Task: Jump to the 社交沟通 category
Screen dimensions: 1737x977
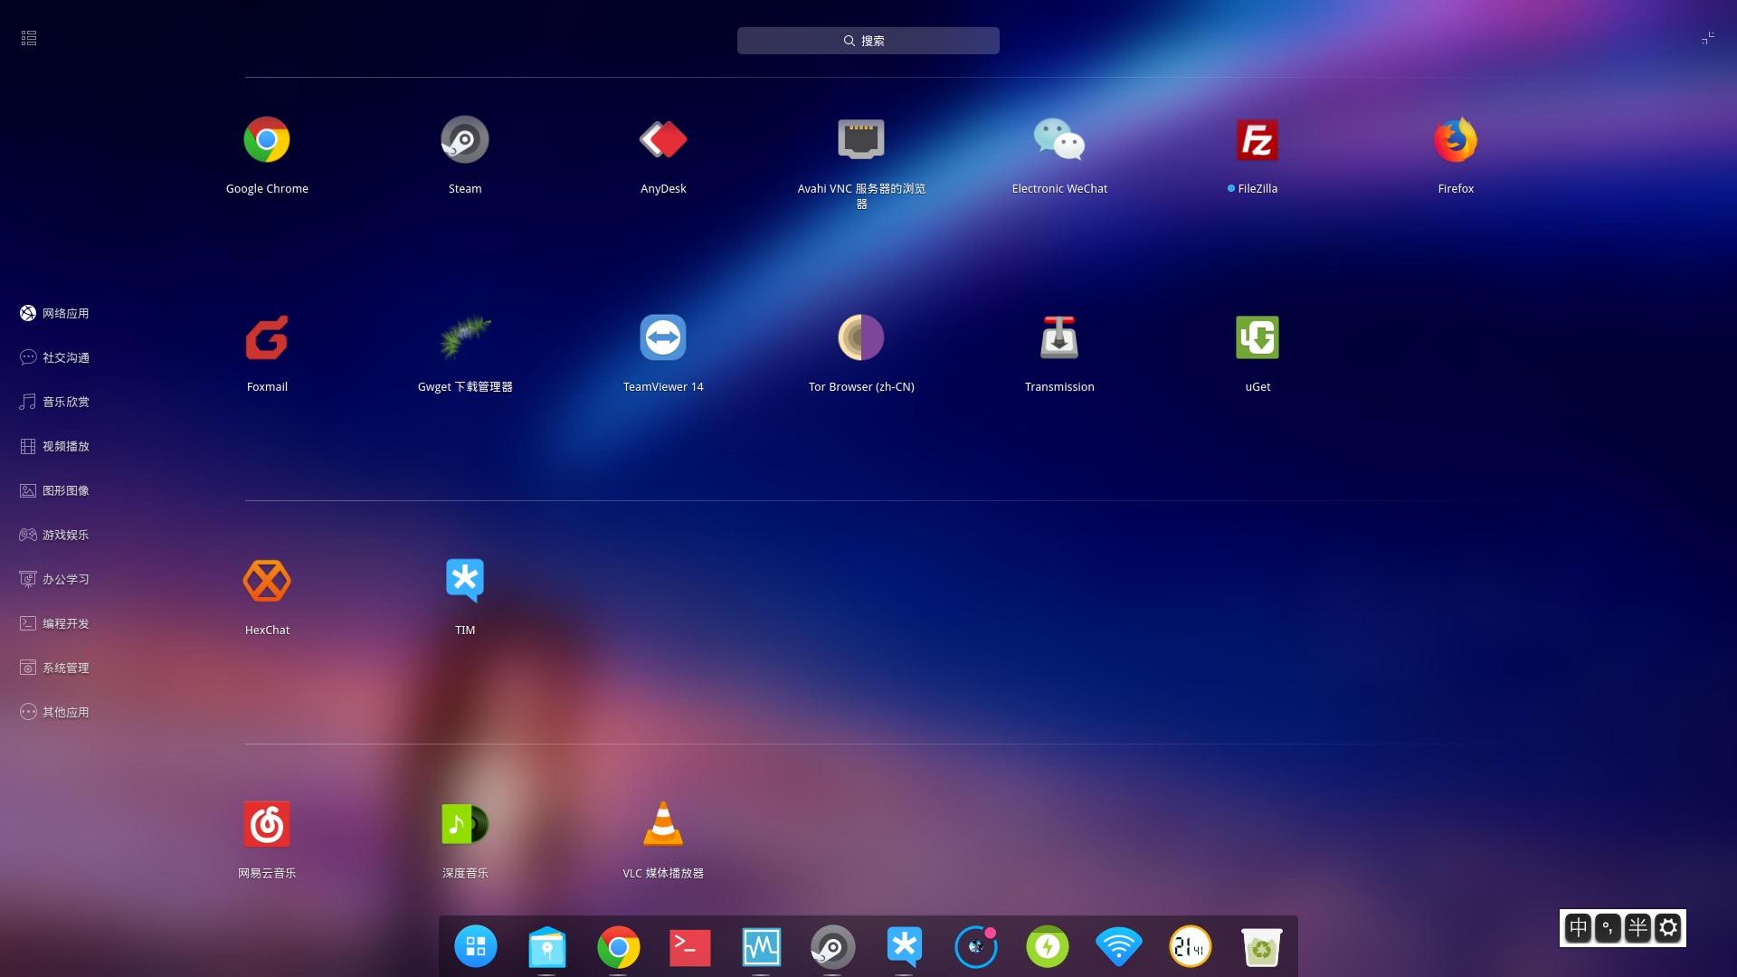Action: 54,357
